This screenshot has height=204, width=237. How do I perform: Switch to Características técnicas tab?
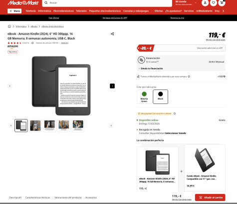point(37,197)
